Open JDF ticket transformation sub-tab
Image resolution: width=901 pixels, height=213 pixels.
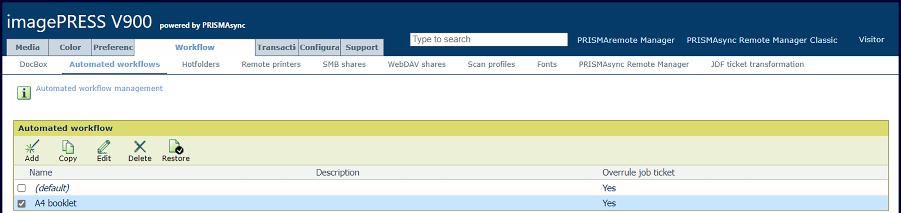(x=757, y=64)
